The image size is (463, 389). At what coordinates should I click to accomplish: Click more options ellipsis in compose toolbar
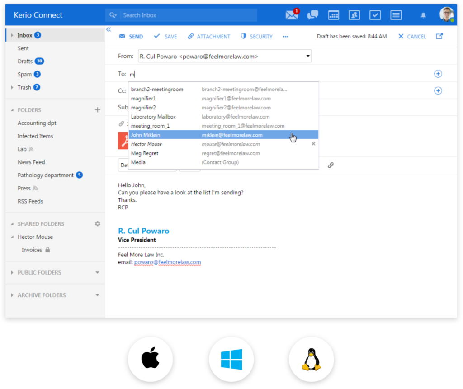click(286, 37)
